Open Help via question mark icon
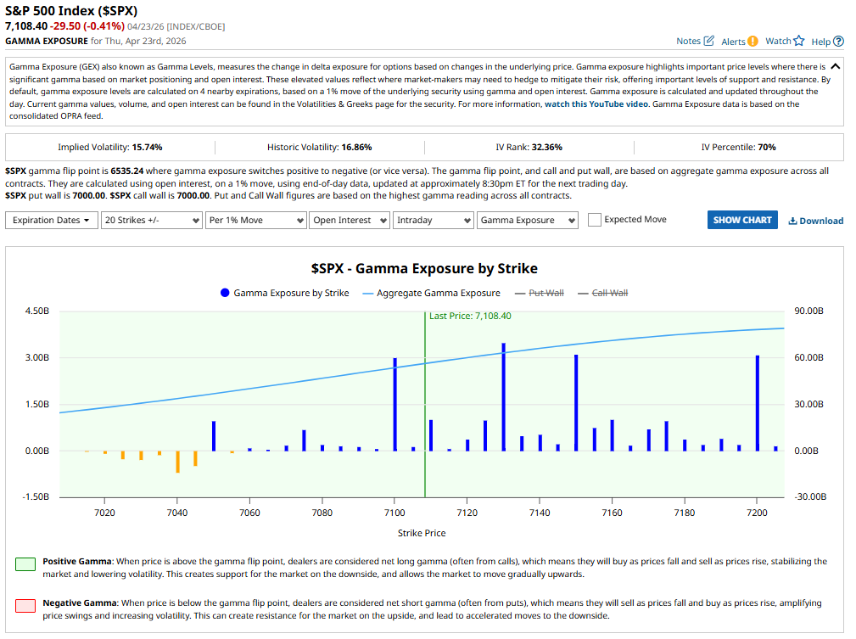This screenshot has height=639, width=856. point(838,41)
